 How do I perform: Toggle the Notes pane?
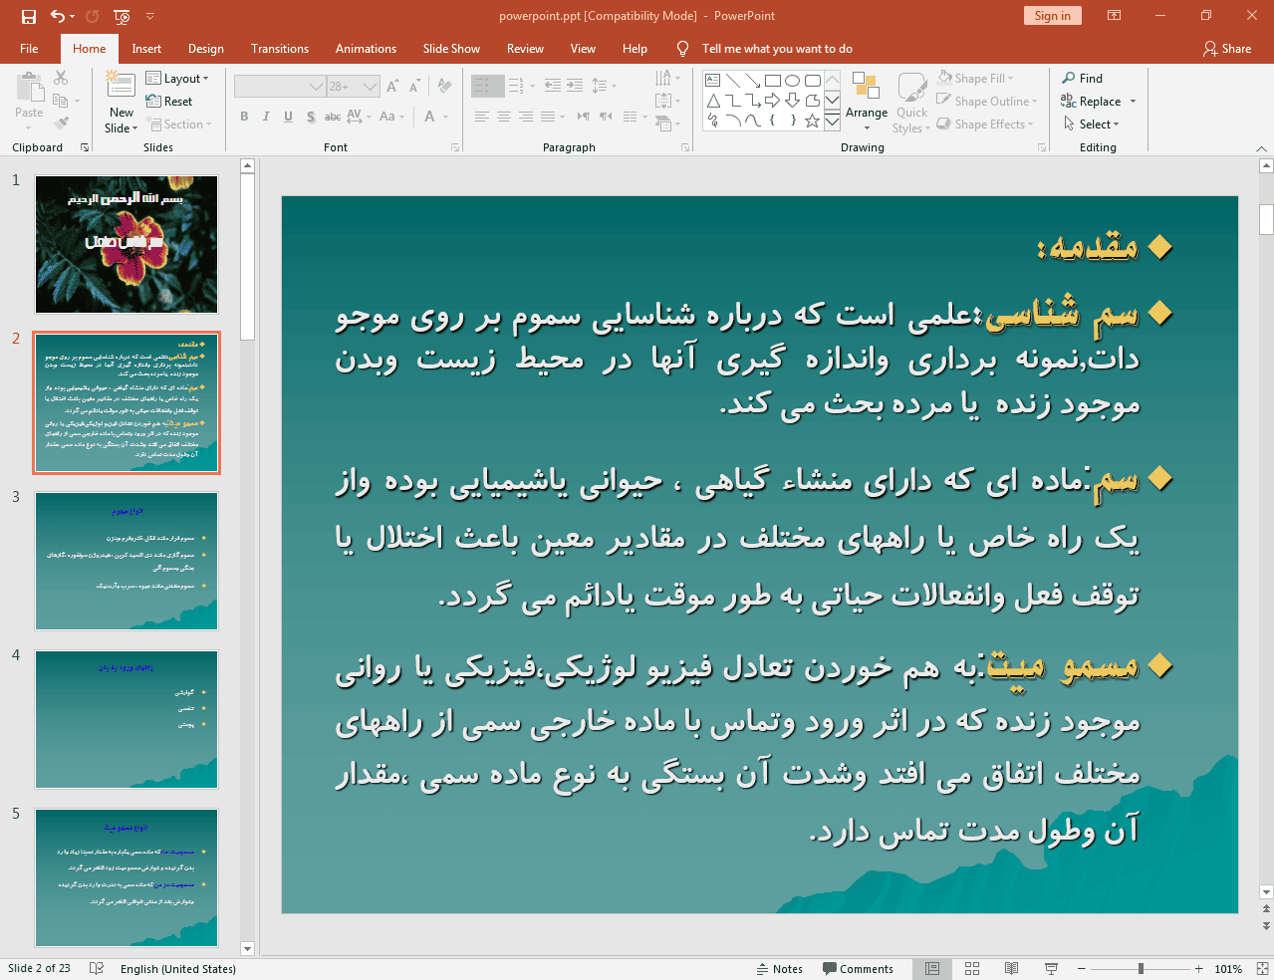pos(779,969)
